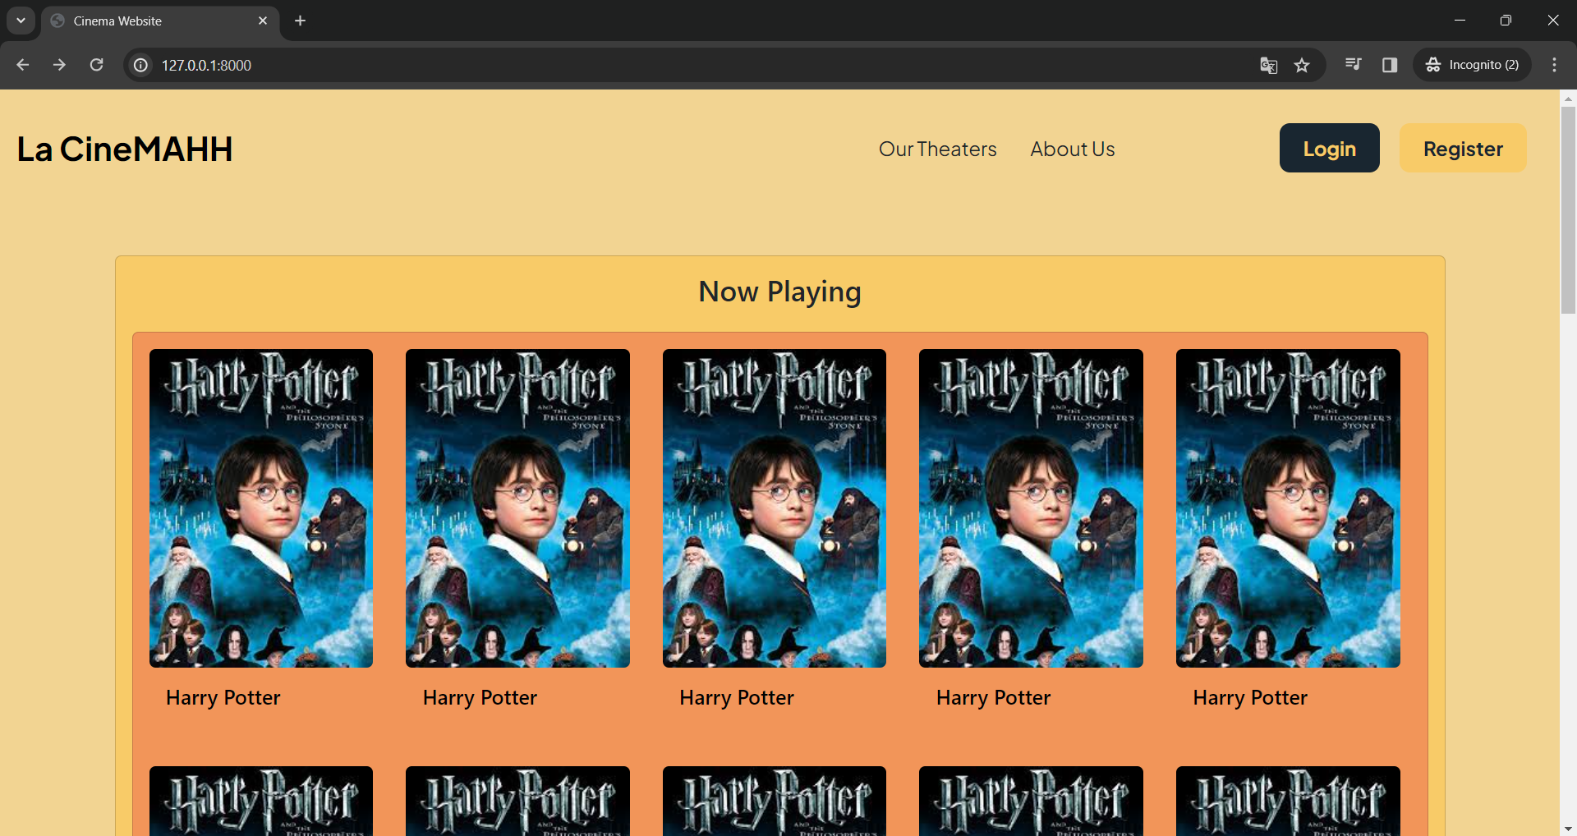The image size is (1577, 836).
Task: Open the fifth poster in the second row
Action: pos(1288,801)
